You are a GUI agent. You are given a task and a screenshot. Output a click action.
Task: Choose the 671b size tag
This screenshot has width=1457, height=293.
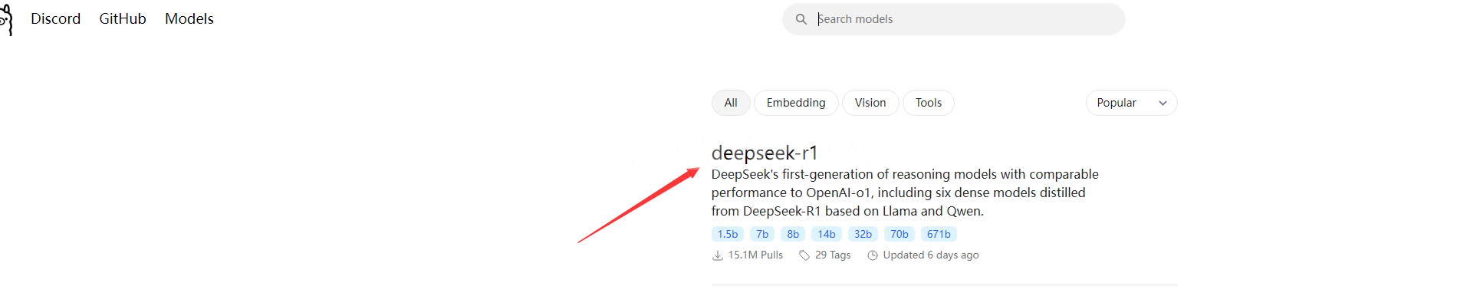click(939, 234)
